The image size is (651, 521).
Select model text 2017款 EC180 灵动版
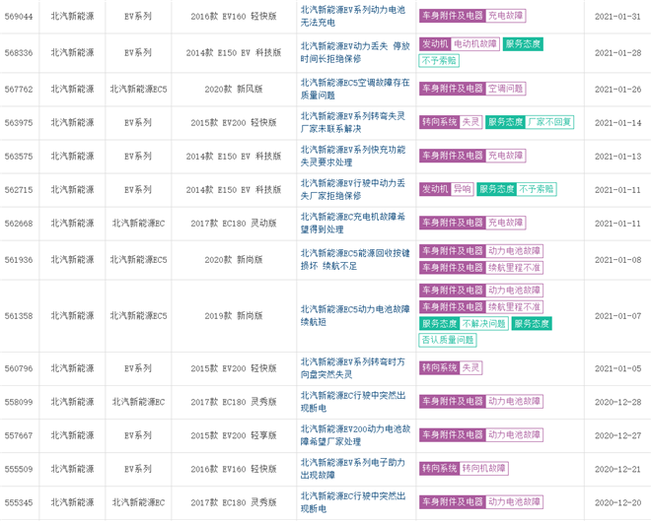(x=234, y=223)
